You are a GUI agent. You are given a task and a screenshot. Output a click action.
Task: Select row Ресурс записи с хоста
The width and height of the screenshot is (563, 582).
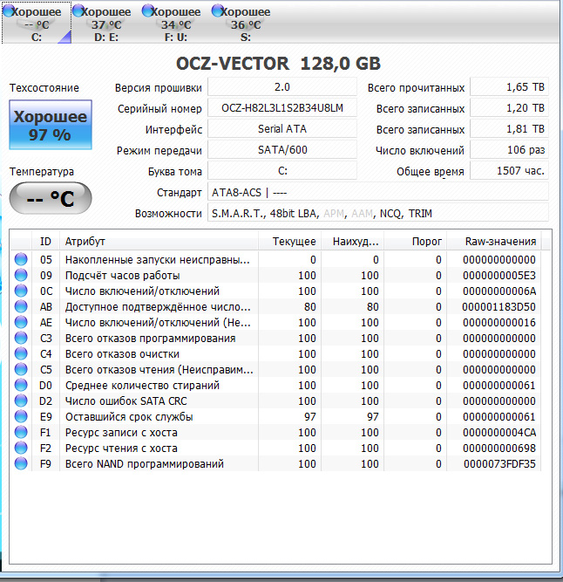click(275, 433)
